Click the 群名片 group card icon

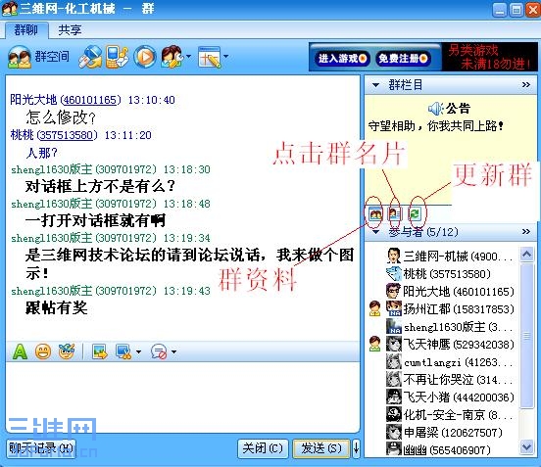(395, 214)
